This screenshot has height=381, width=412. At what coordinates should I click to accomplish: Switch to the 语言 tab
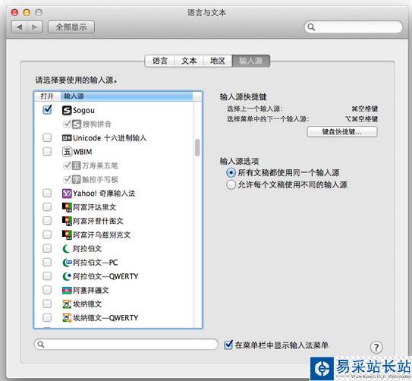160,61
